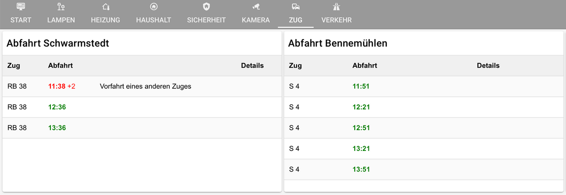This screenshot has width=566, height=195.
Task: Click the shield icon above SICHERHEIT
Action: (x=206, y=7)
